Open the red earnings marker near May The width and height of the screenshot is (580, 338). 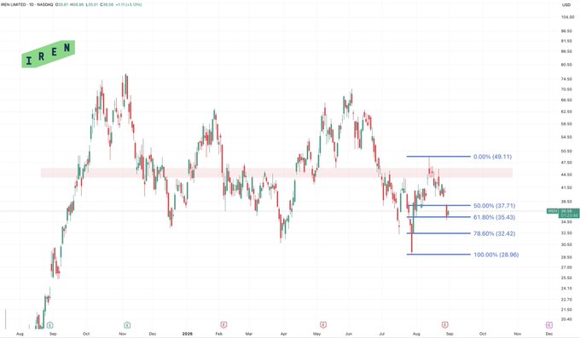(323, 324)
